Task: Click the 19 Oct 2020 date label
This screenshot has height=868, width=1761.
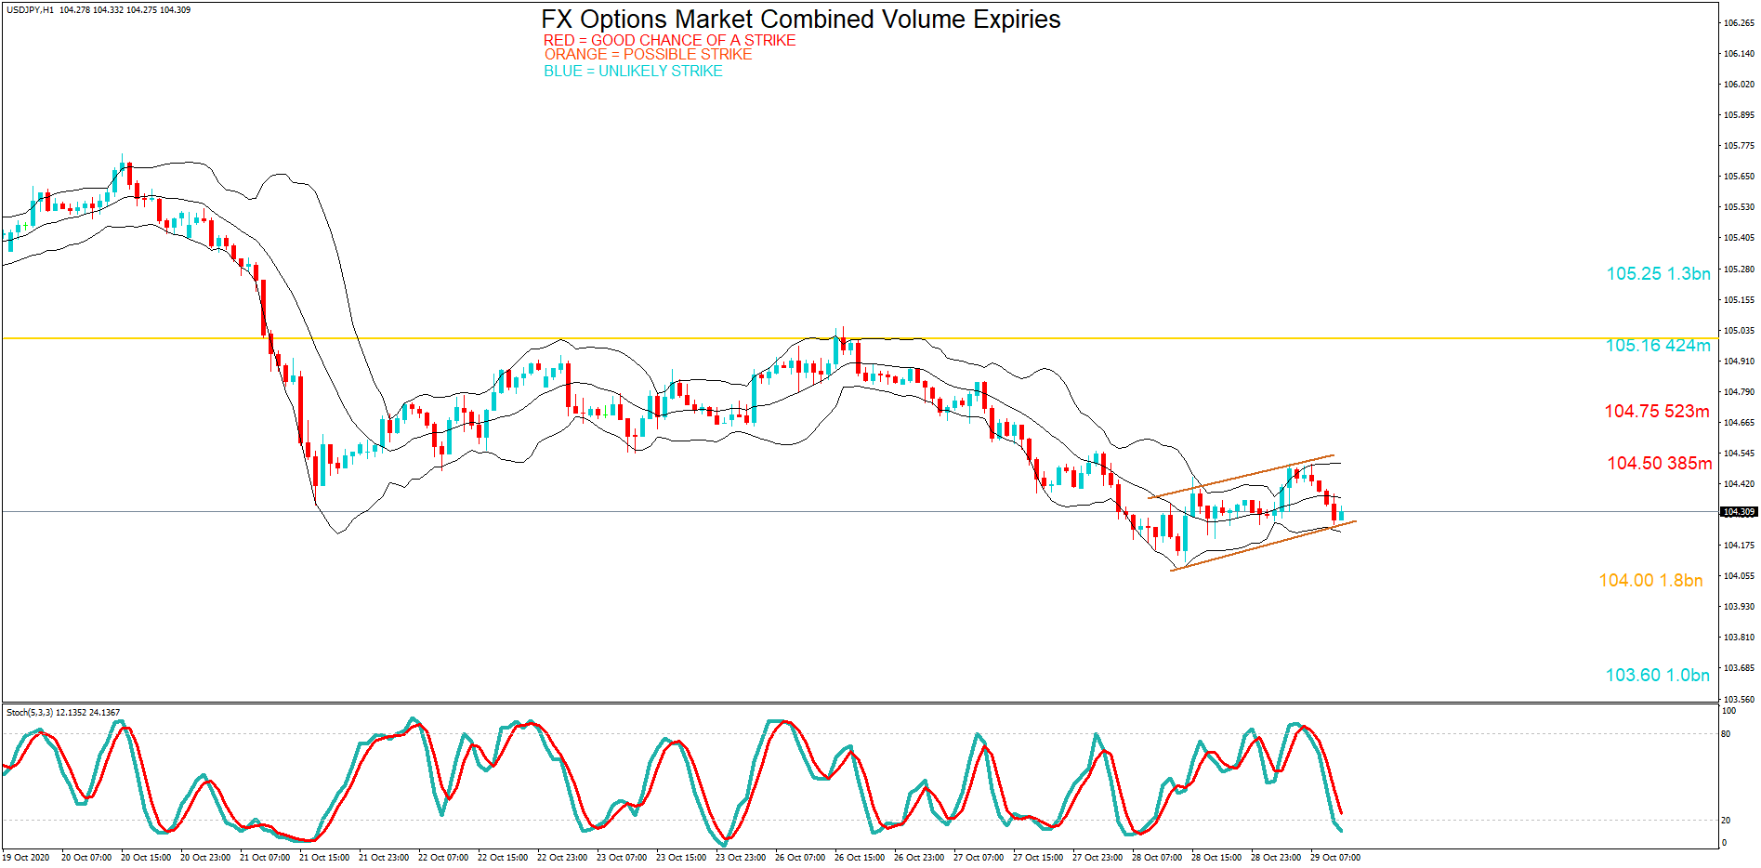Action: pos(26,858)
